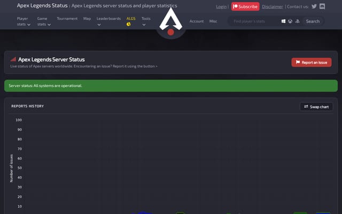
Task: Click the 50 label on chart axis
Action: coord(20,167)
